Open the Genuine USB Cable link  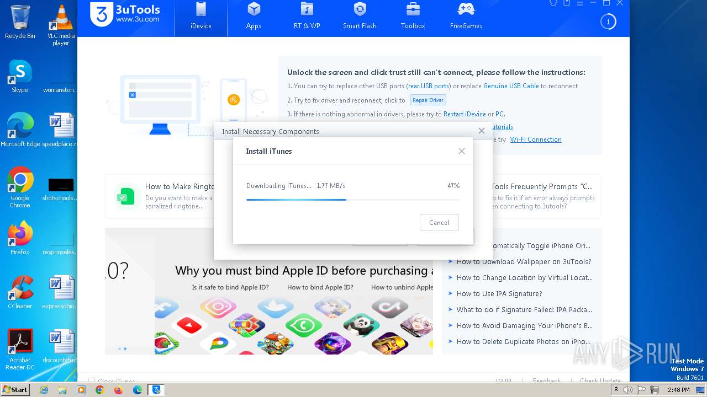coord(511,86)
